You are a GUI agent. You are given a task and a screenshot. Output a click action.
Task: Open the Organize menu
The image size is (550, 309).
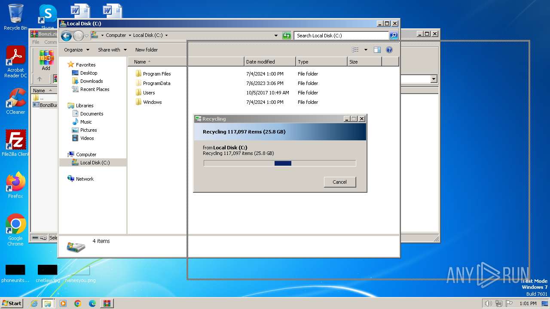point(76,50)
